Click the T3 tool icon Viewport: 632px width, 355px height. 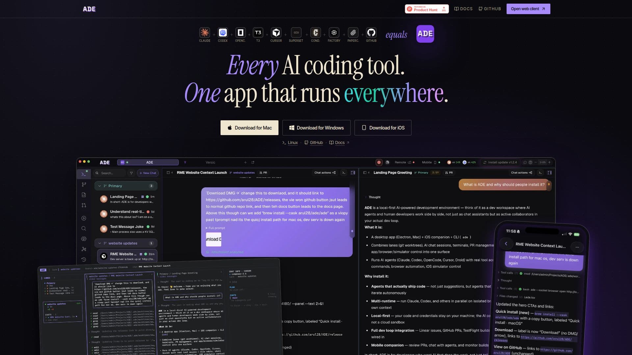pyautogui.click(x=258, y=33)
